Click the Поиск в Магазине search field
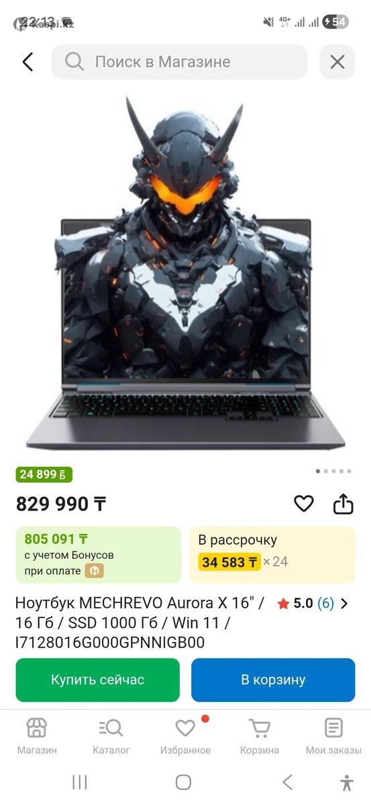 pos(179,62)
